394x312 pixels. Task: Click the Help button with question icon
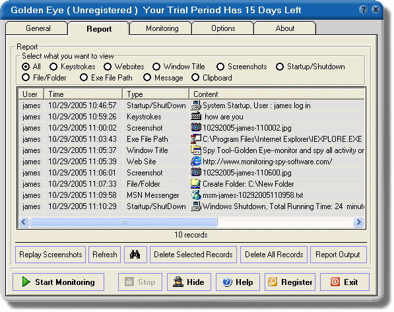pos(238,282)
